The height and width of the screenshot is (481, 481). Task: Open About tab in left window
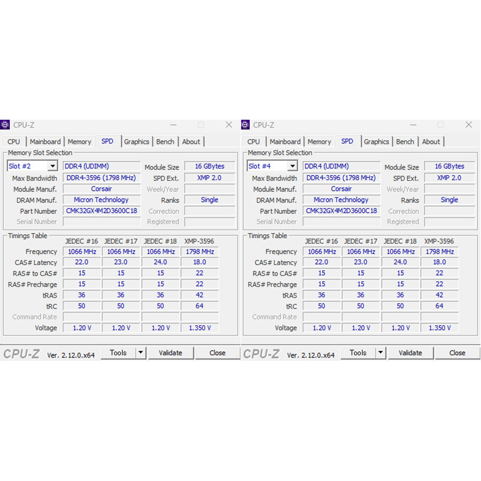(x=191, y=142)
